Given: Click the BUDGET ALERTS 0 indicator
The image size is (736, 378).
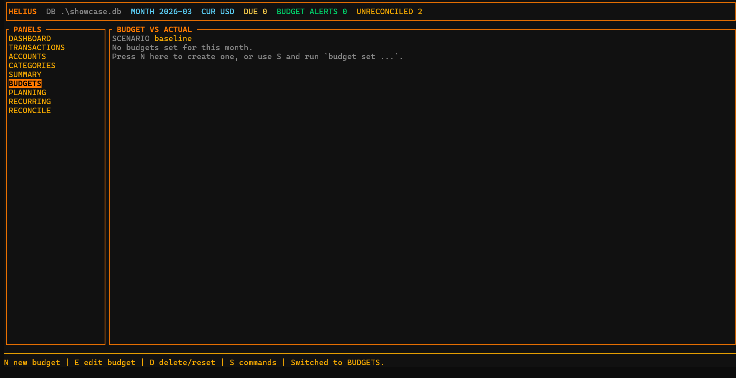Looking at the screenshot, I should coord(312,12).
